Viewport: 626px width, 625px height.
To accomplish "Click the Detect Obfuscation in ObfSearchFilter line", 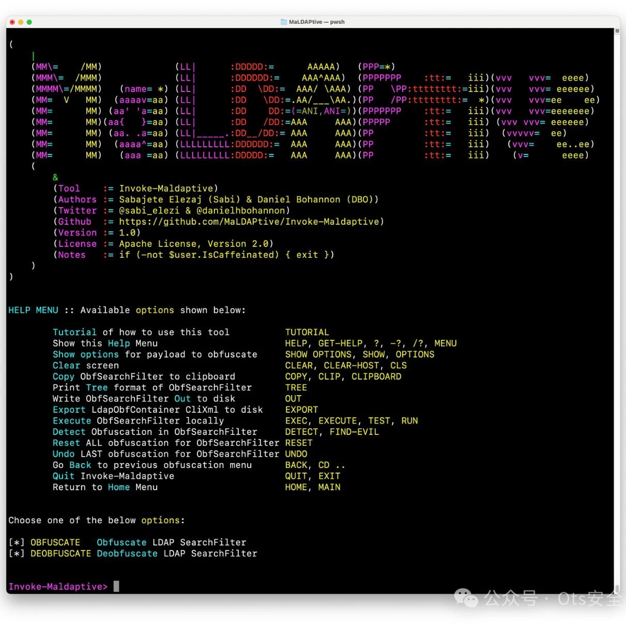I will (155, 432).
